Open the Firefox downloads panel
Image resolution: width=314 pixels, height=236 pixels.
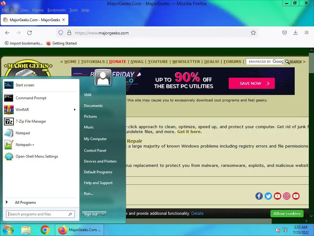295,33
